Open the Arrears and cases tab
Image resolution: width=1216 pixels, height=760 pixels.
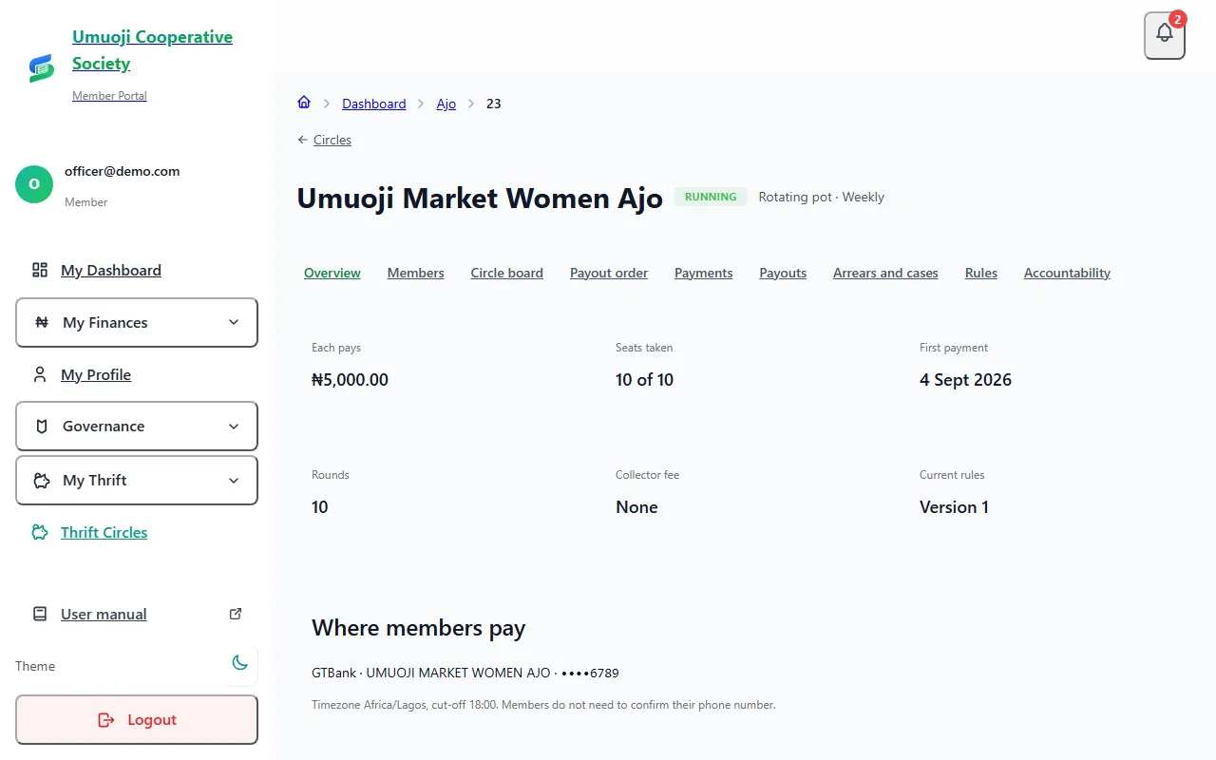click(x=885, y=273)
